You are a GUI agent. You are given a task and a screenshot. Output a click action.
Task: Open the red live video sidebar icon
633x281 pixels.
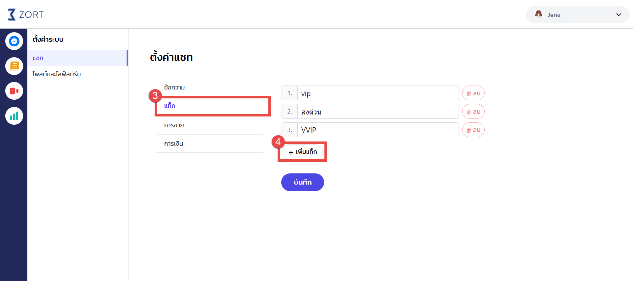click(x=14, y=91)
